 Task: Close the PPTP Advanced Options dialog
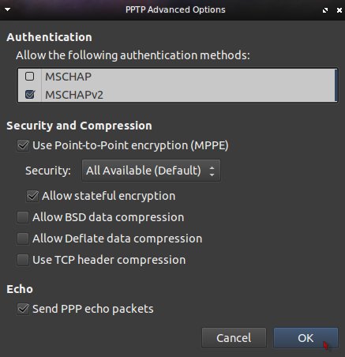[339, 10]
